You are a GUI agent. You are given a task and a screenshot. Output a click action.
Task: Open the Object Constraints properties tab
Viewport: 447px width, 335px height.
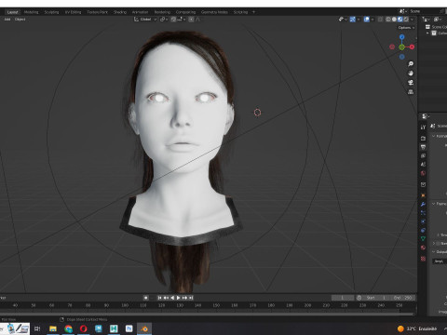[x=423, y=230]
